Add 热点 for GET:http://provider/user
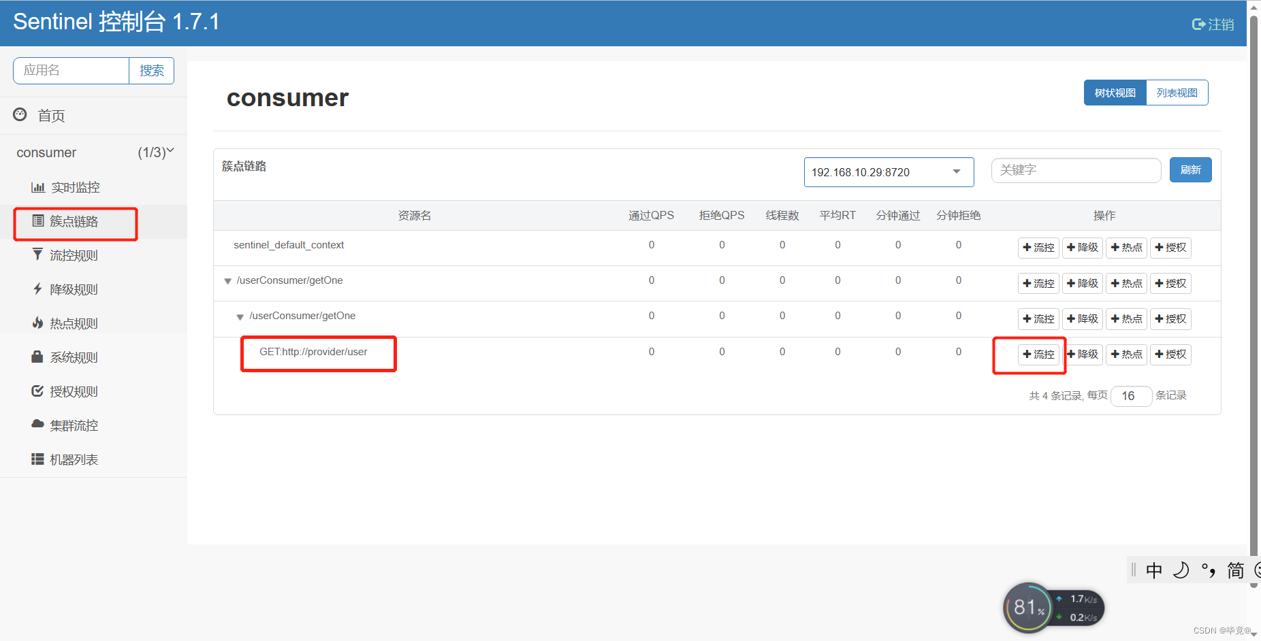 pyautogui.click(x=1126, y=355)
